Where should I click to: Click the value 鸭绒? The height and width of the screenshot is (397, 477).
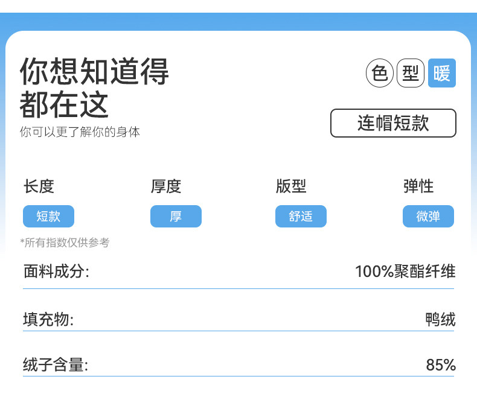[441, 320]
